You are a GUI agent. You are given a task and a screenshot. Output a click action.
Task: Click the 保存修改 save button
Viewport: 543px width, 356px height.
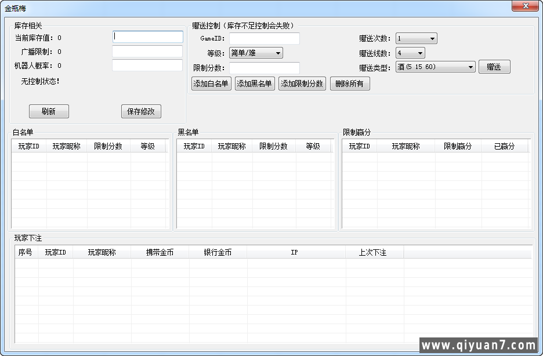(141, 111)
